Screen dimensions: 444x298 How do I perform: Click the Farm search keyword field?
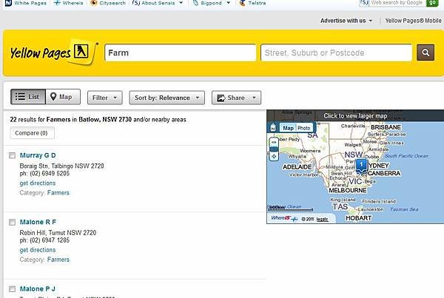click(x=180, y=53)
